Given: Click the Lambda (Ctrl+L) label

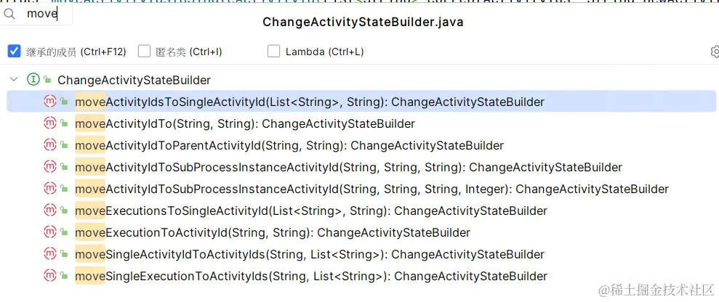Looking at the screenshot, I should tap(324, 52).
